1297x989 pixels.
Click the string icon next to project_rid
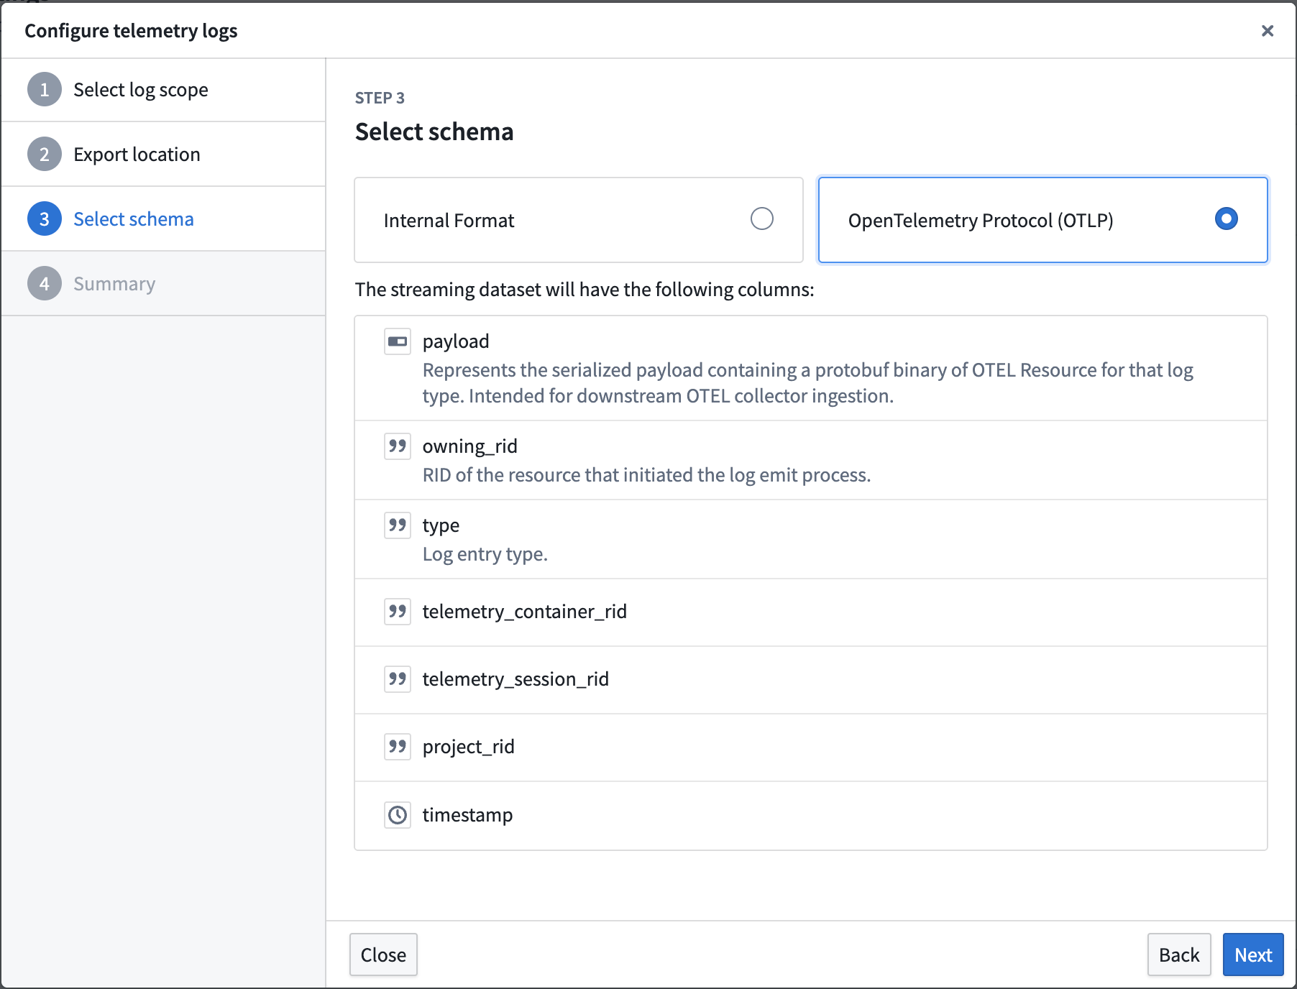397,747
